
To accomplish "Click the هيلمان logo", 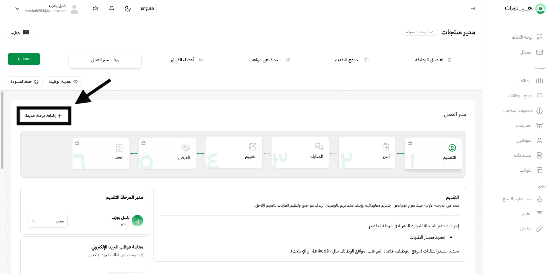I will 525,9.
